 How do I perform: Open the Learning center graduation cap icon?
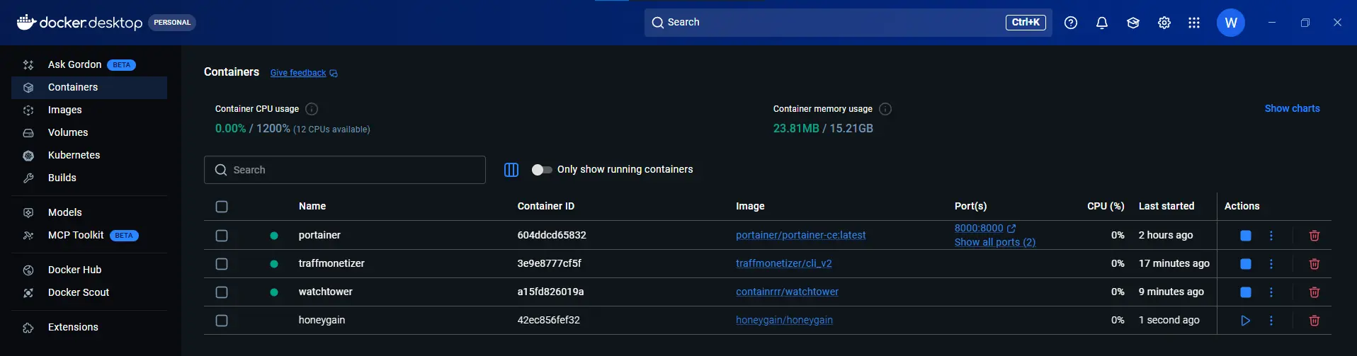click(1133, 23)
